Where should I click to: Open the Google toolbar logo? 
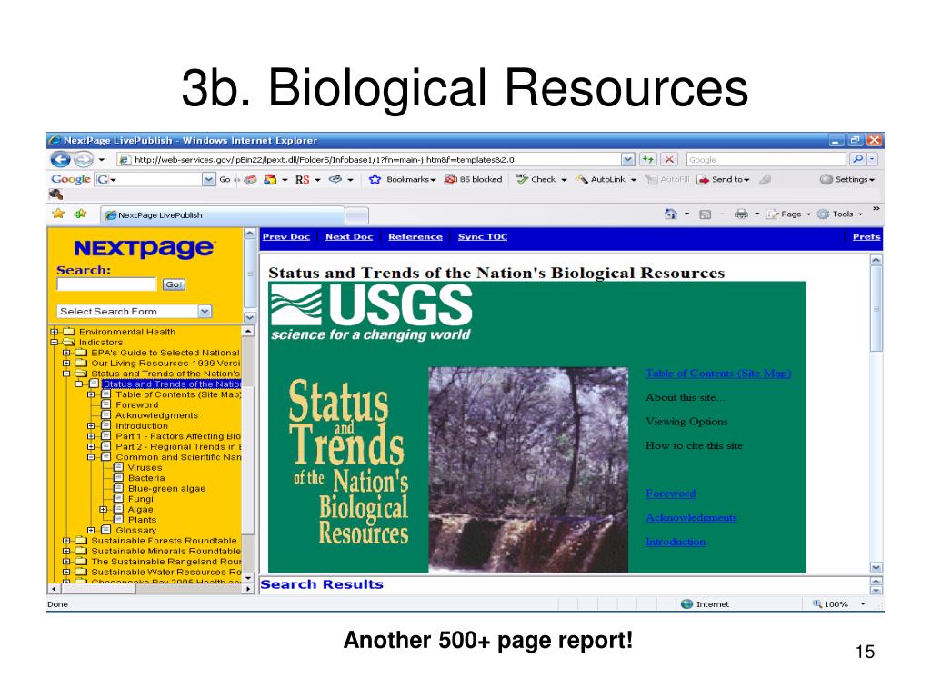(x=71, y=179)
